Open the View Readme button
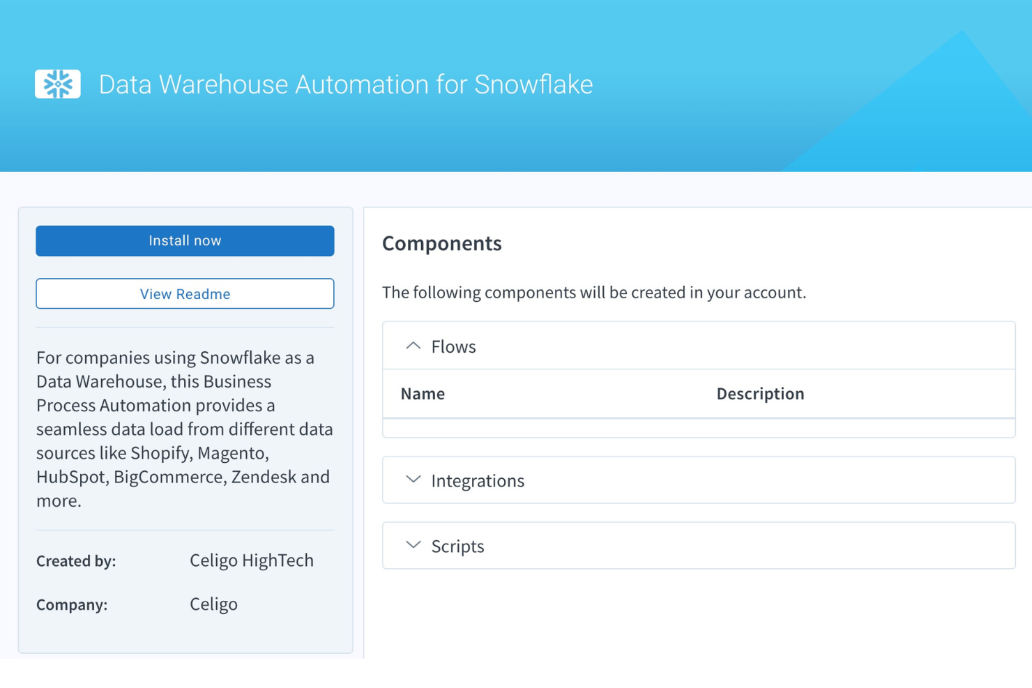 pyautogui.click(x=185, y=294)
